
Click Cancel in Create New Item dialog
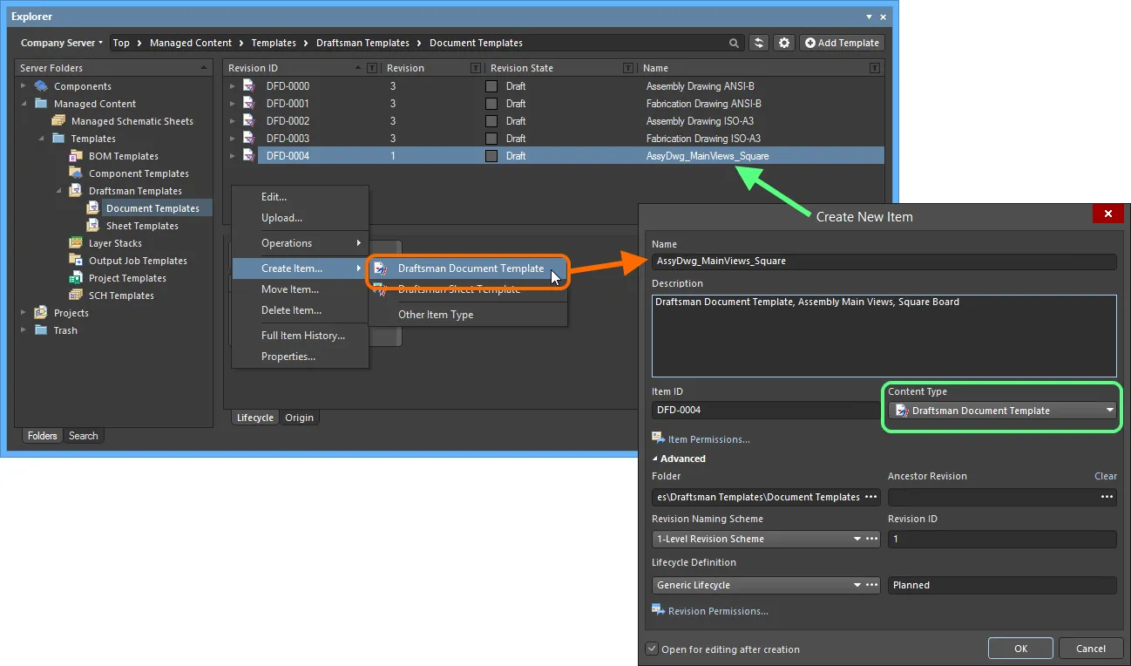pos(1091,649)
